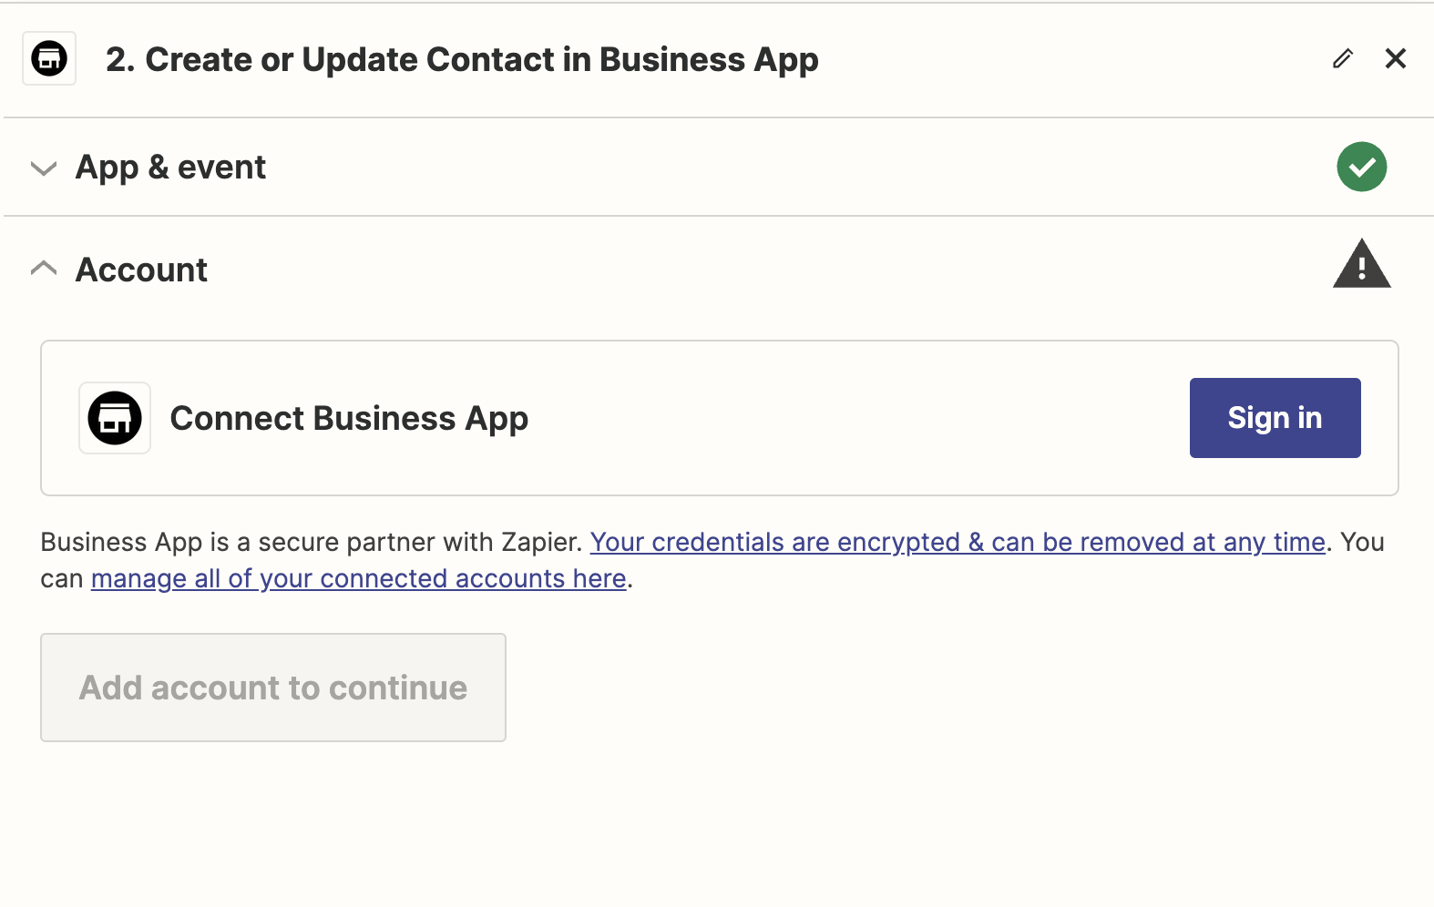Follow the manage all connected accounts link

(x=358, y=579)
